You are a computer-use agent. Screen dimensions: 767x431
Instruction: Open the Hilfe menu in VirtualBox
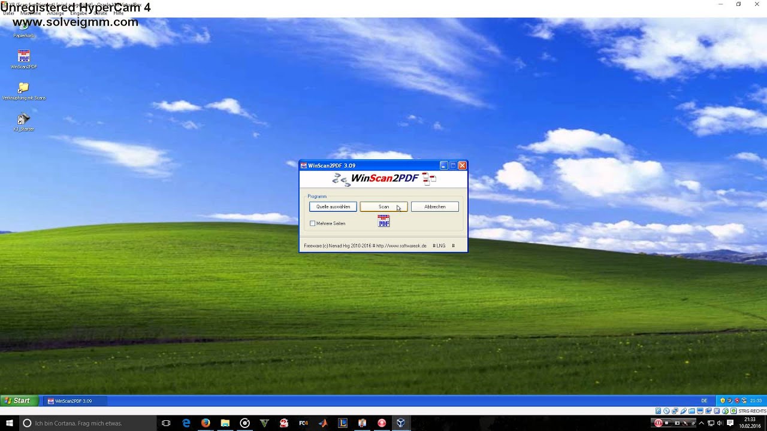point(118,13)
